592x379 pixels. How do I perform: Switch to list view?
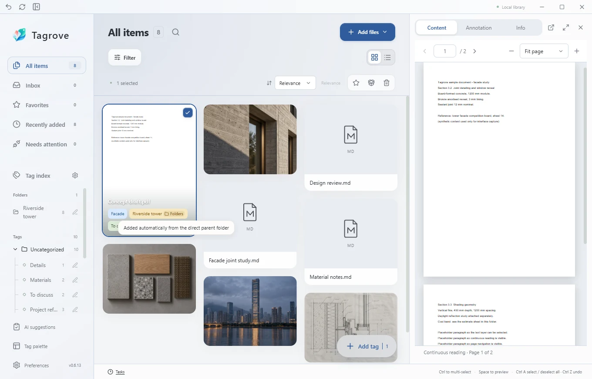[x=387, y=58]
